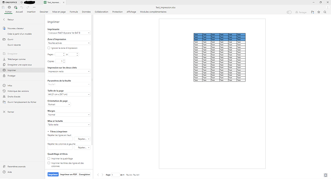The width and height of the screenshot is (331, 179).
Task: Click the Partager share button
Action: coord(301,12)
